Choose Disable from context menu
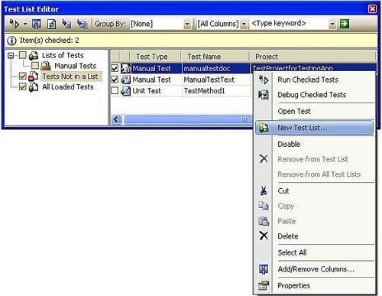Screen dimensions: 382x296 click(x=315, y=144)
